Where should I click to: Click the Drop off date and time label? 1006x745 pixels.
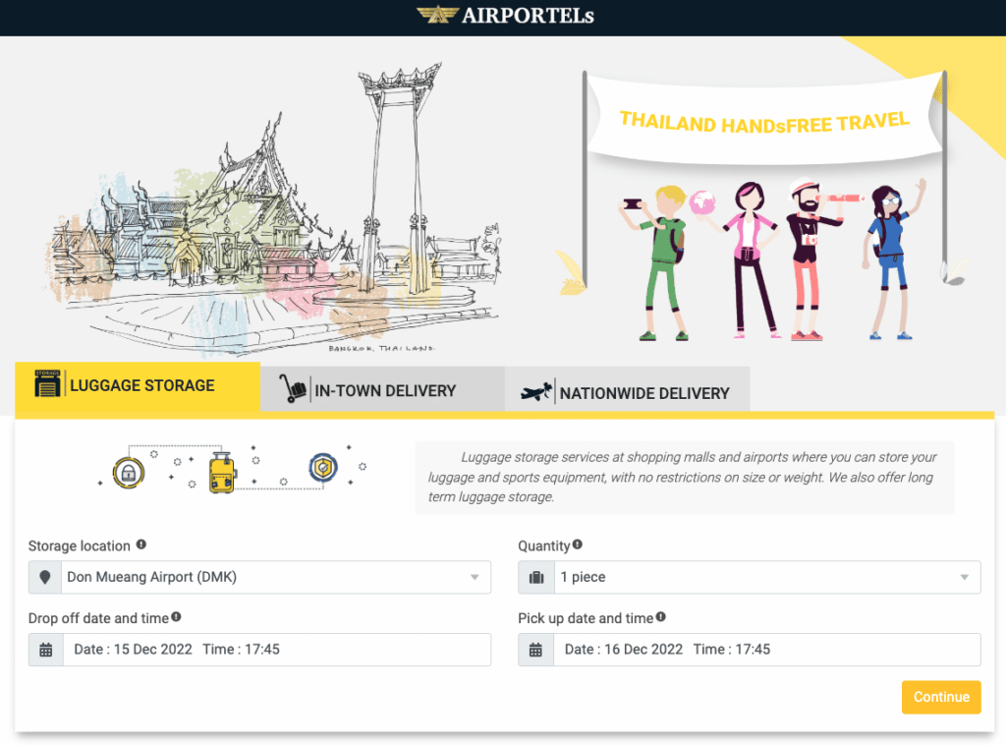(x=98, y=618)
